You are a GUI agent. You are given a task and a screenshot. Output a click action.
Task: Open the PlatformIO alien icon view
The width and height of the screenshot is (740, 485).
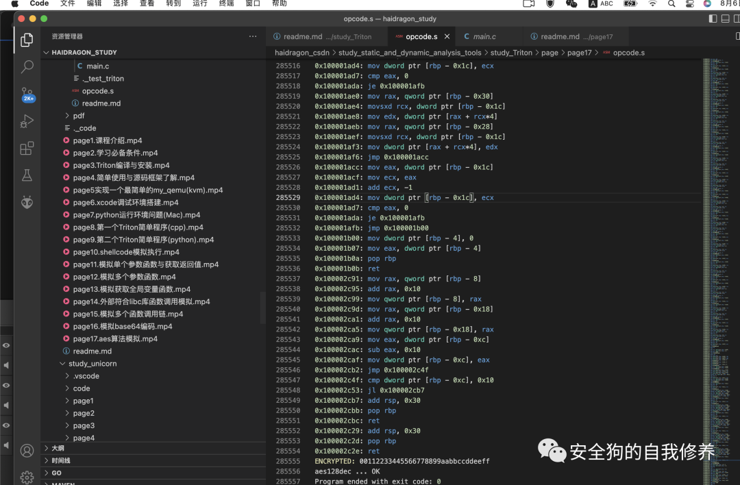coord(27,202)
